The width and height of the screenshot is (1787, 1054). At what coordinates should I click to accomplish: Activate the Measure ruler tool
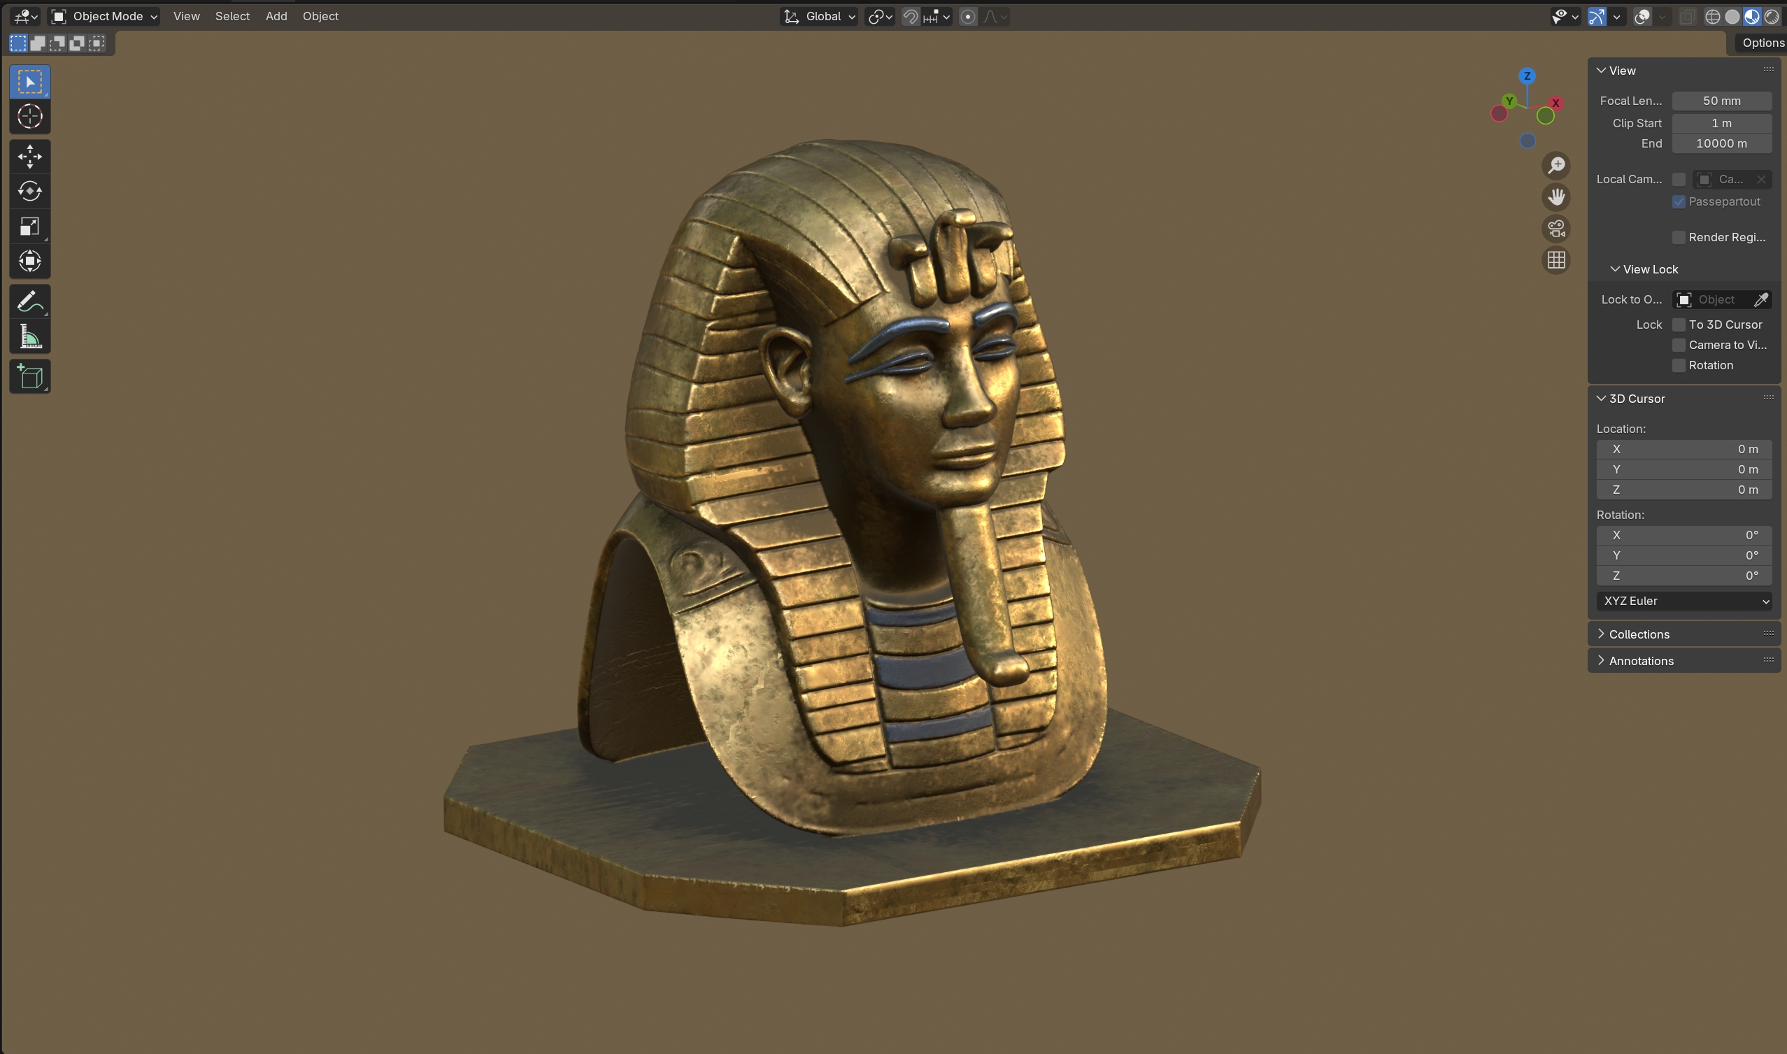click(30, 336)
